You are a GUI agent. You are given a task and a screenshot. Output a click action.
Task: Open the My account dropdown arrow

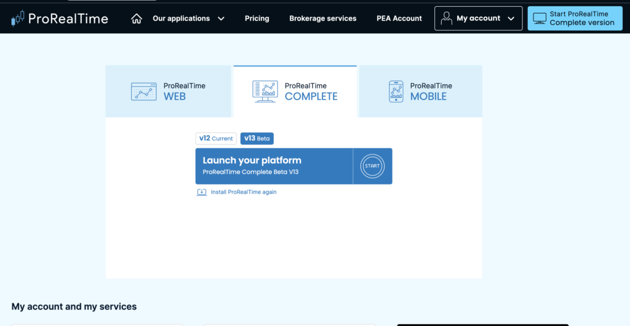point(511,18)
